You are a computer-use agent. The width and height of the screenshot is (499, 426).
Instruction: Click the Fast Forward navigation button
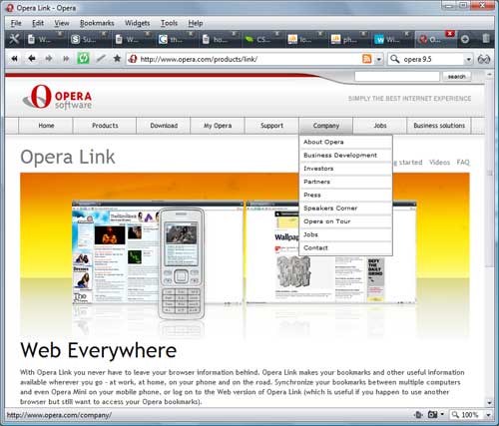click(66, 59)
